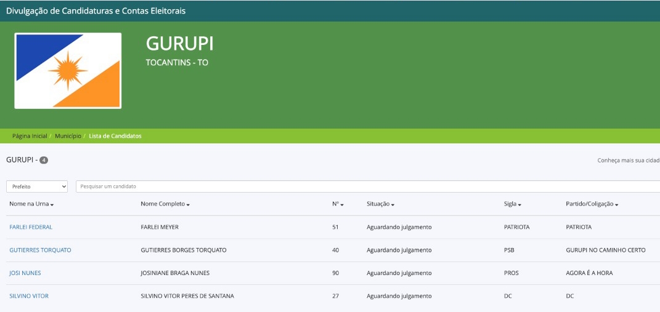Open candidate SILVINO VITOR

(x=29, y=296)
